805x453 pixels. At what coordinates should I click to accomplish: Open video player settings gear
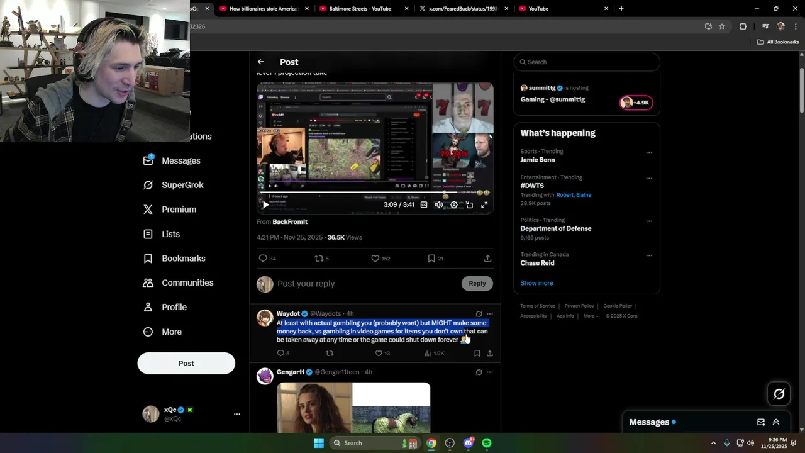pyautogui.click(x=454, y=204)
